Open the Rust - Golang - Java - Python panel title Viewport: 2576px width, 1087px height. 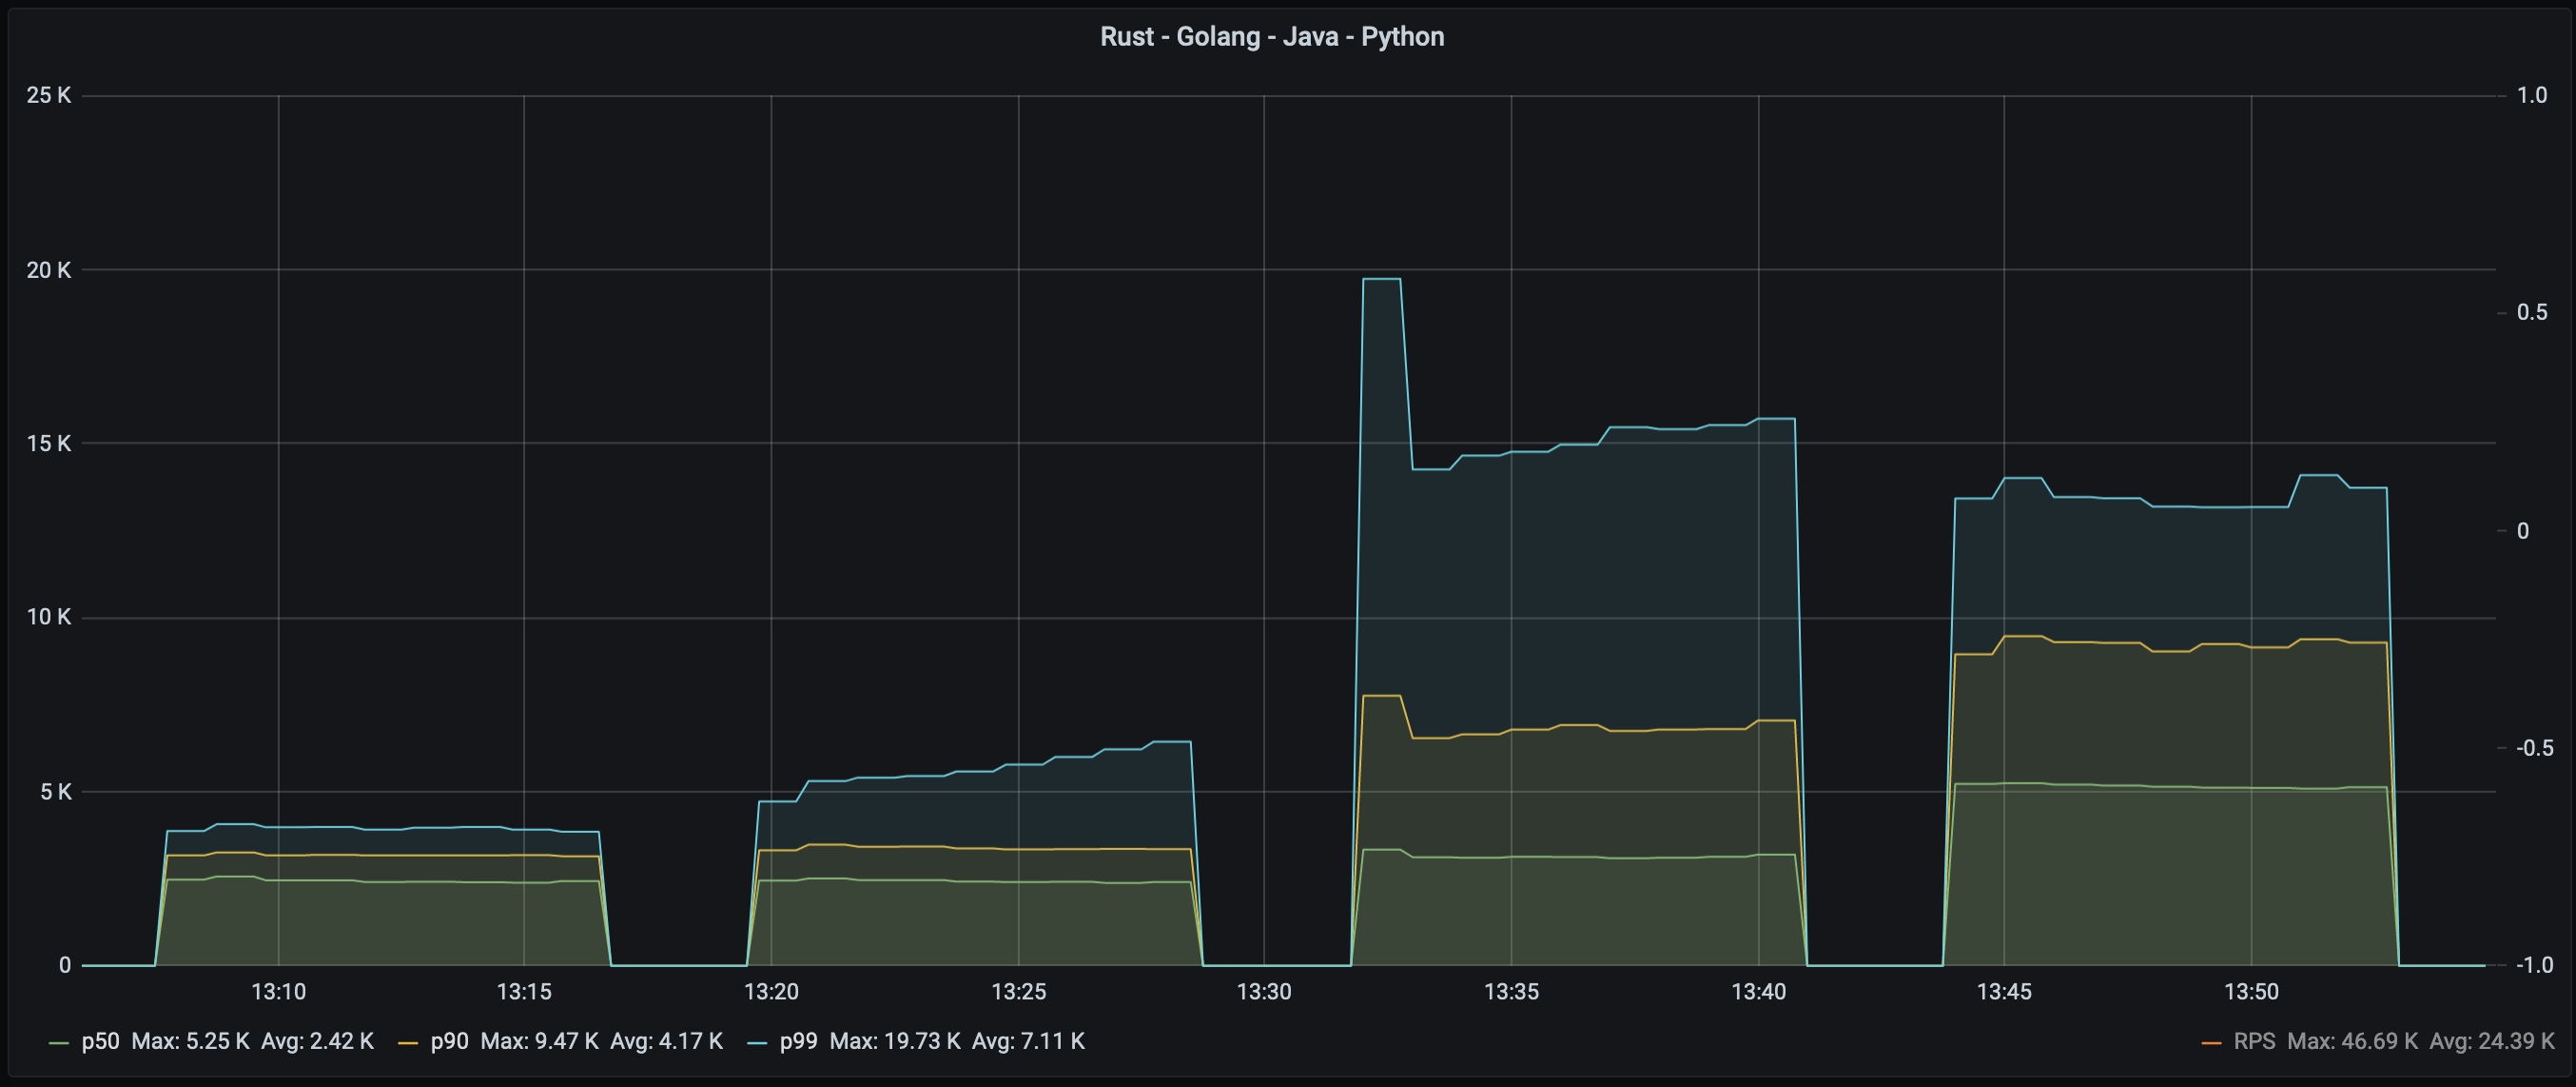tap(1271, 37)
